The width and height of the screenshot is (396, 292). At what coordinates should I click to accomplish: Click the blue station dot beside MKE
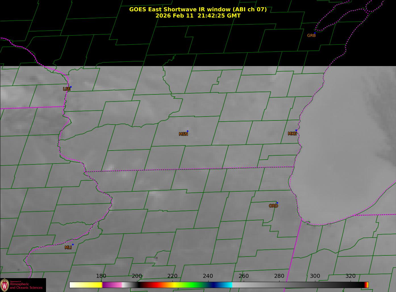point(296,130)
